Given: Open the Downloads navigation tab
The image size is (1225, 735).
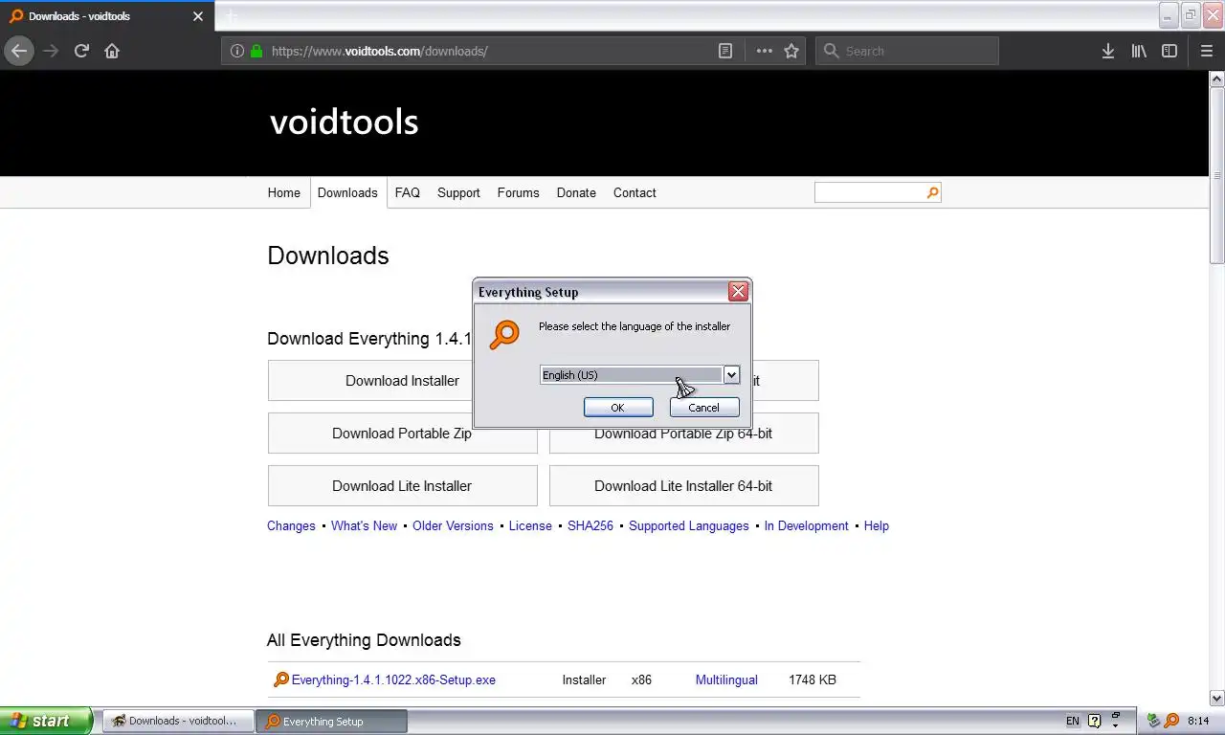Looking at the screenshot, I should point(347,192).
